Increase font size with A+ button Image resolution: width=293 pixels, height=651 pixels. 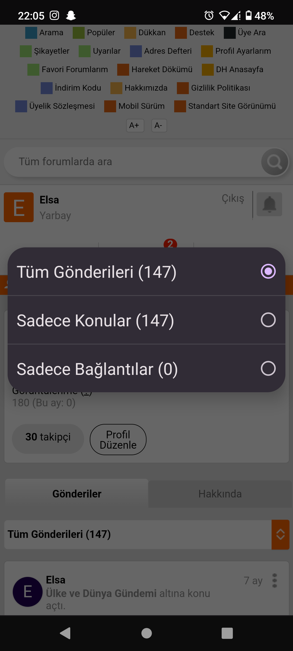[x=135, y=126]
